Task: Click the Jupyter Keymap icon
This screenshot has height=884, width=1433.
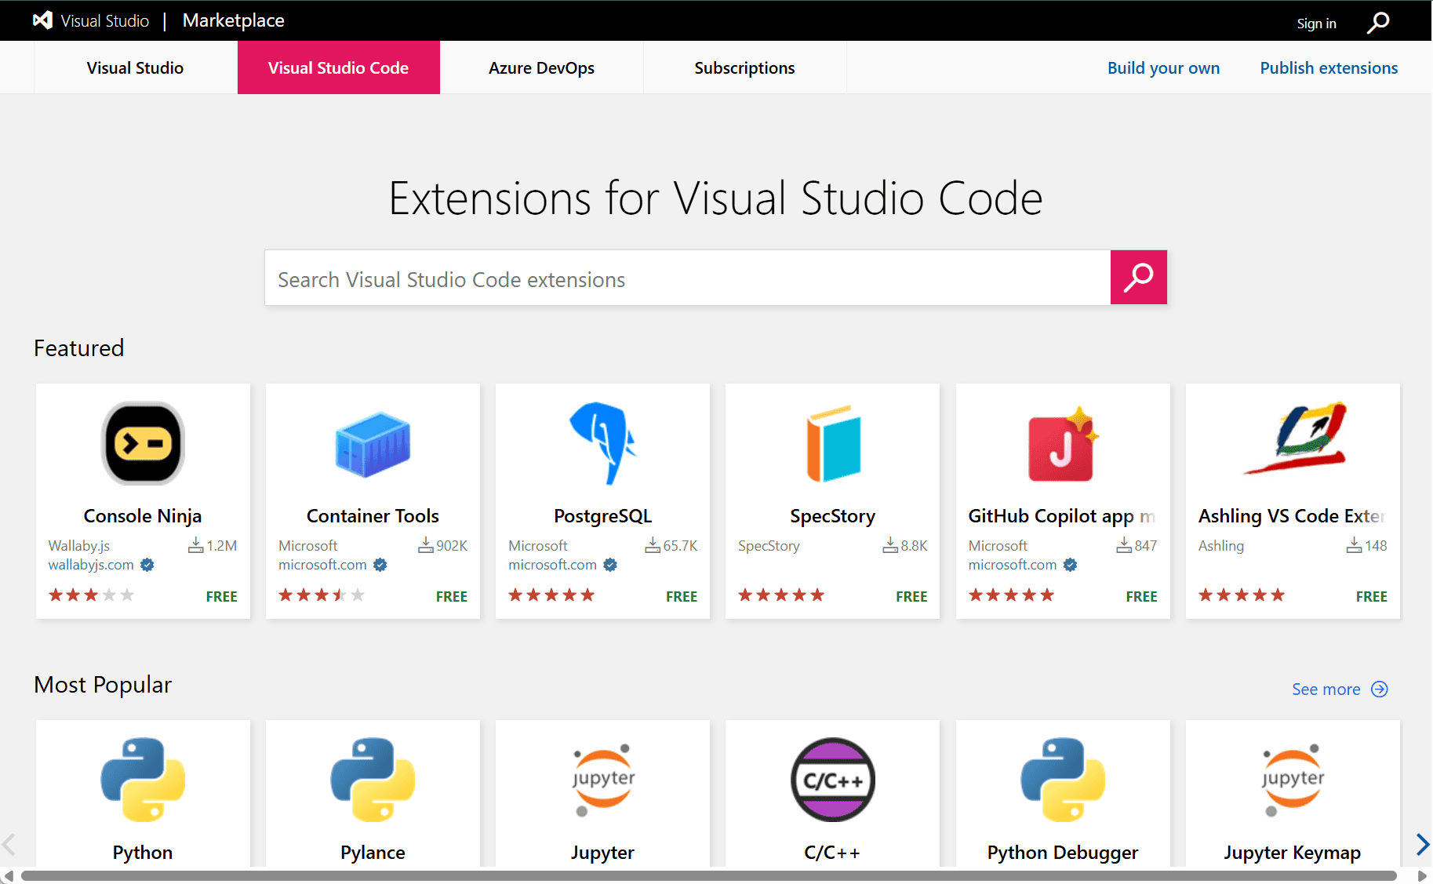Action: click(x=1292, y=779)
